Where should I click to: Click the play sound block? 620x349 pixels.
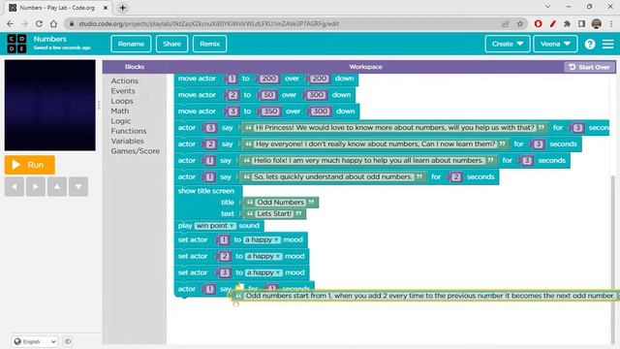pos(219,226)
